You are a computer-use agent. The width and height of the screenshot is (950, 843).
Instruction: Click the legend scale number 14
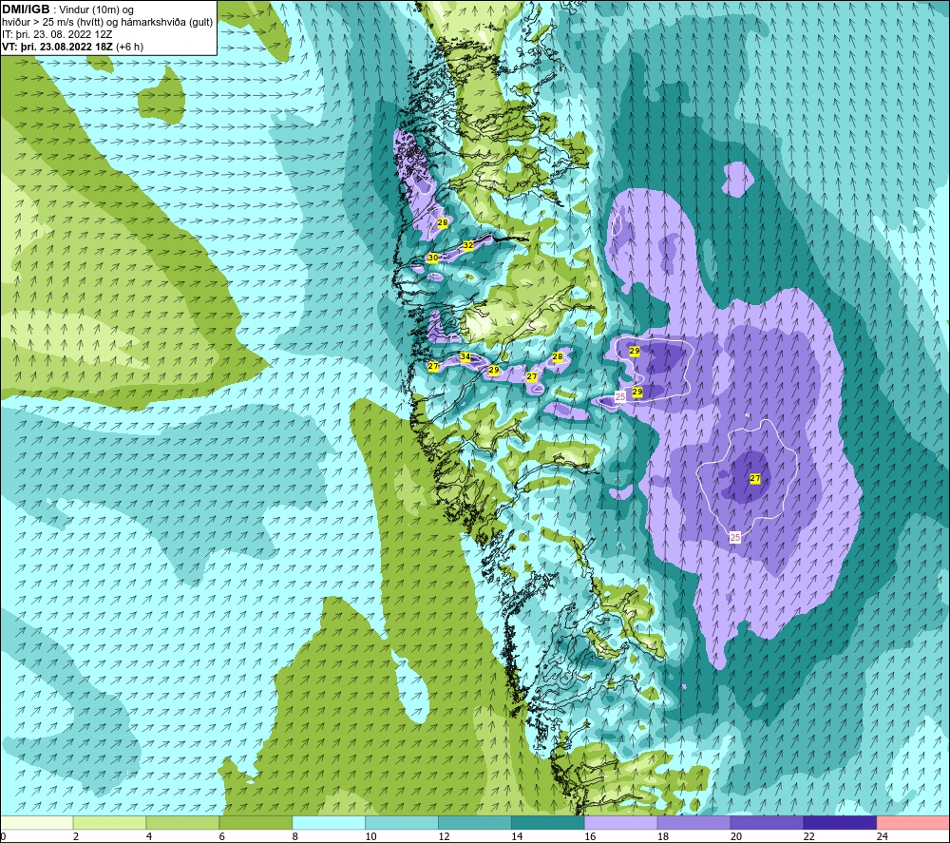point(517,836)
